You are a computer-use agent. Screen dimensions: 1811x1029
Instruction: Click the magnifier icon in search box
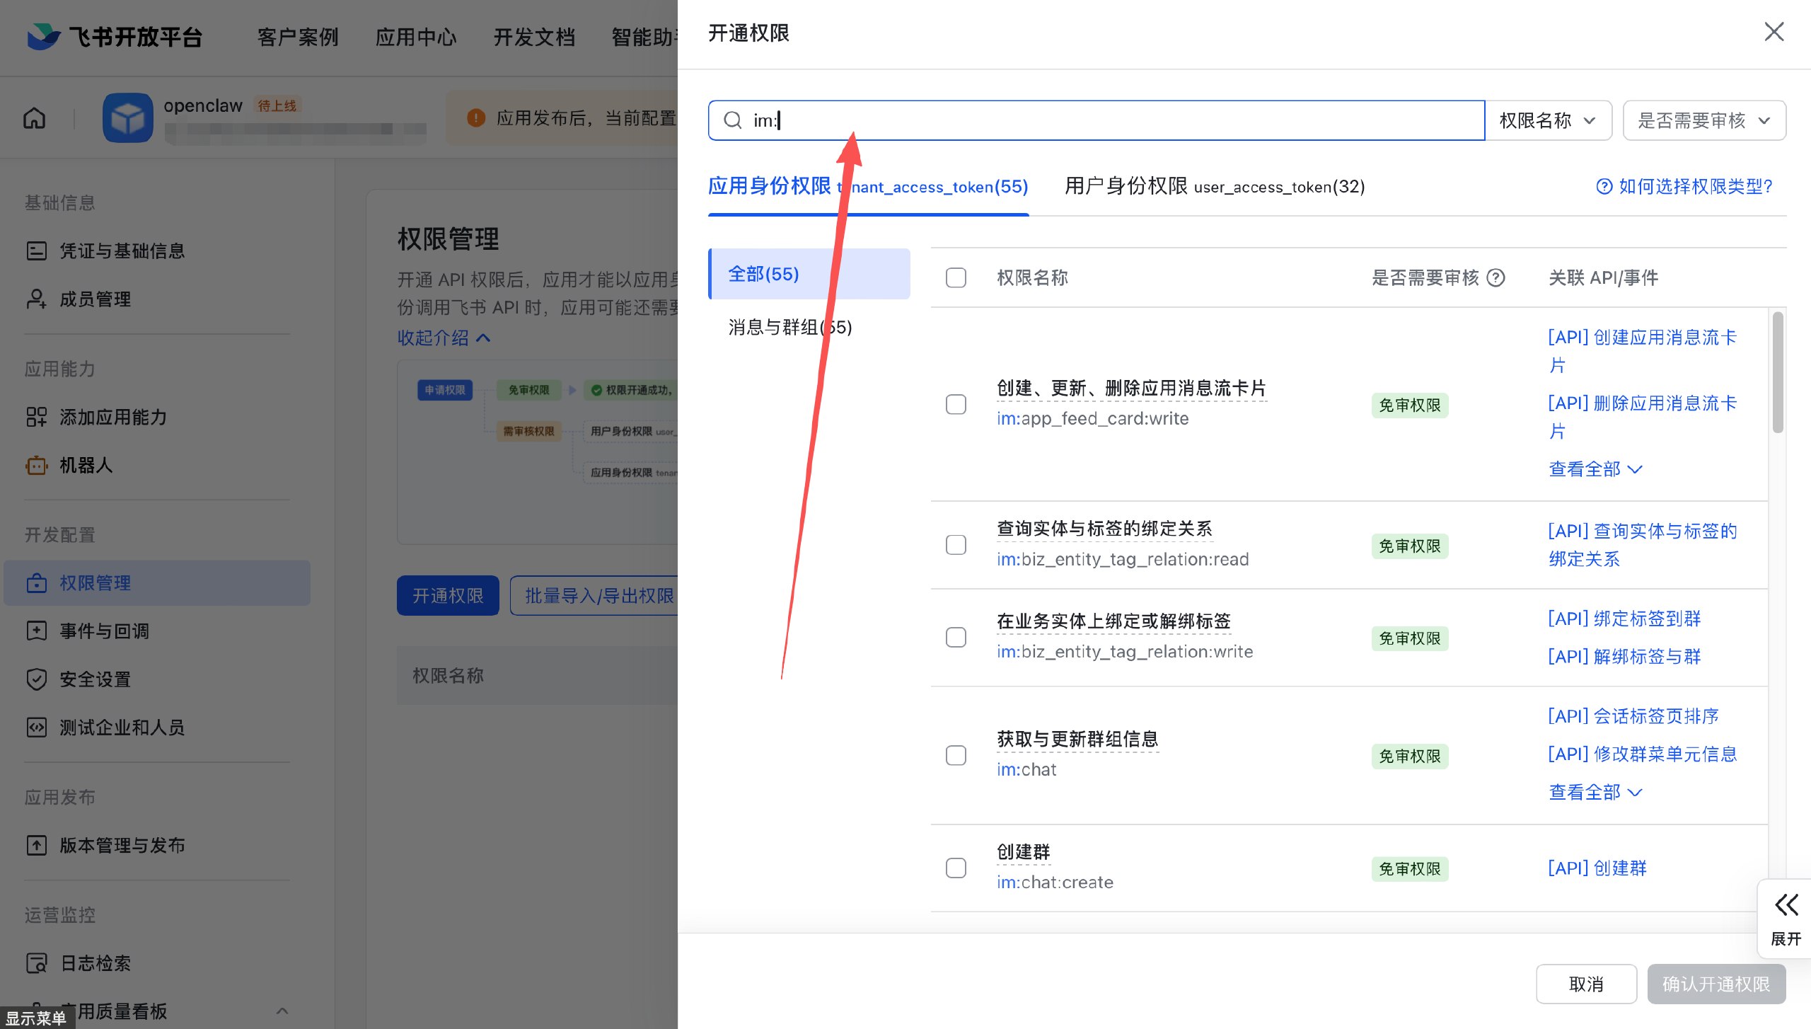tap(733, 120)
